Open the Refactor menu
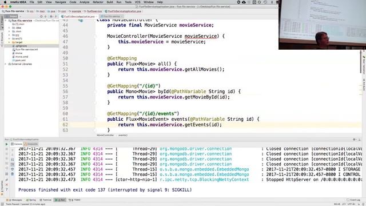This screenshot has width=366, height=206. tap(98, 2)
